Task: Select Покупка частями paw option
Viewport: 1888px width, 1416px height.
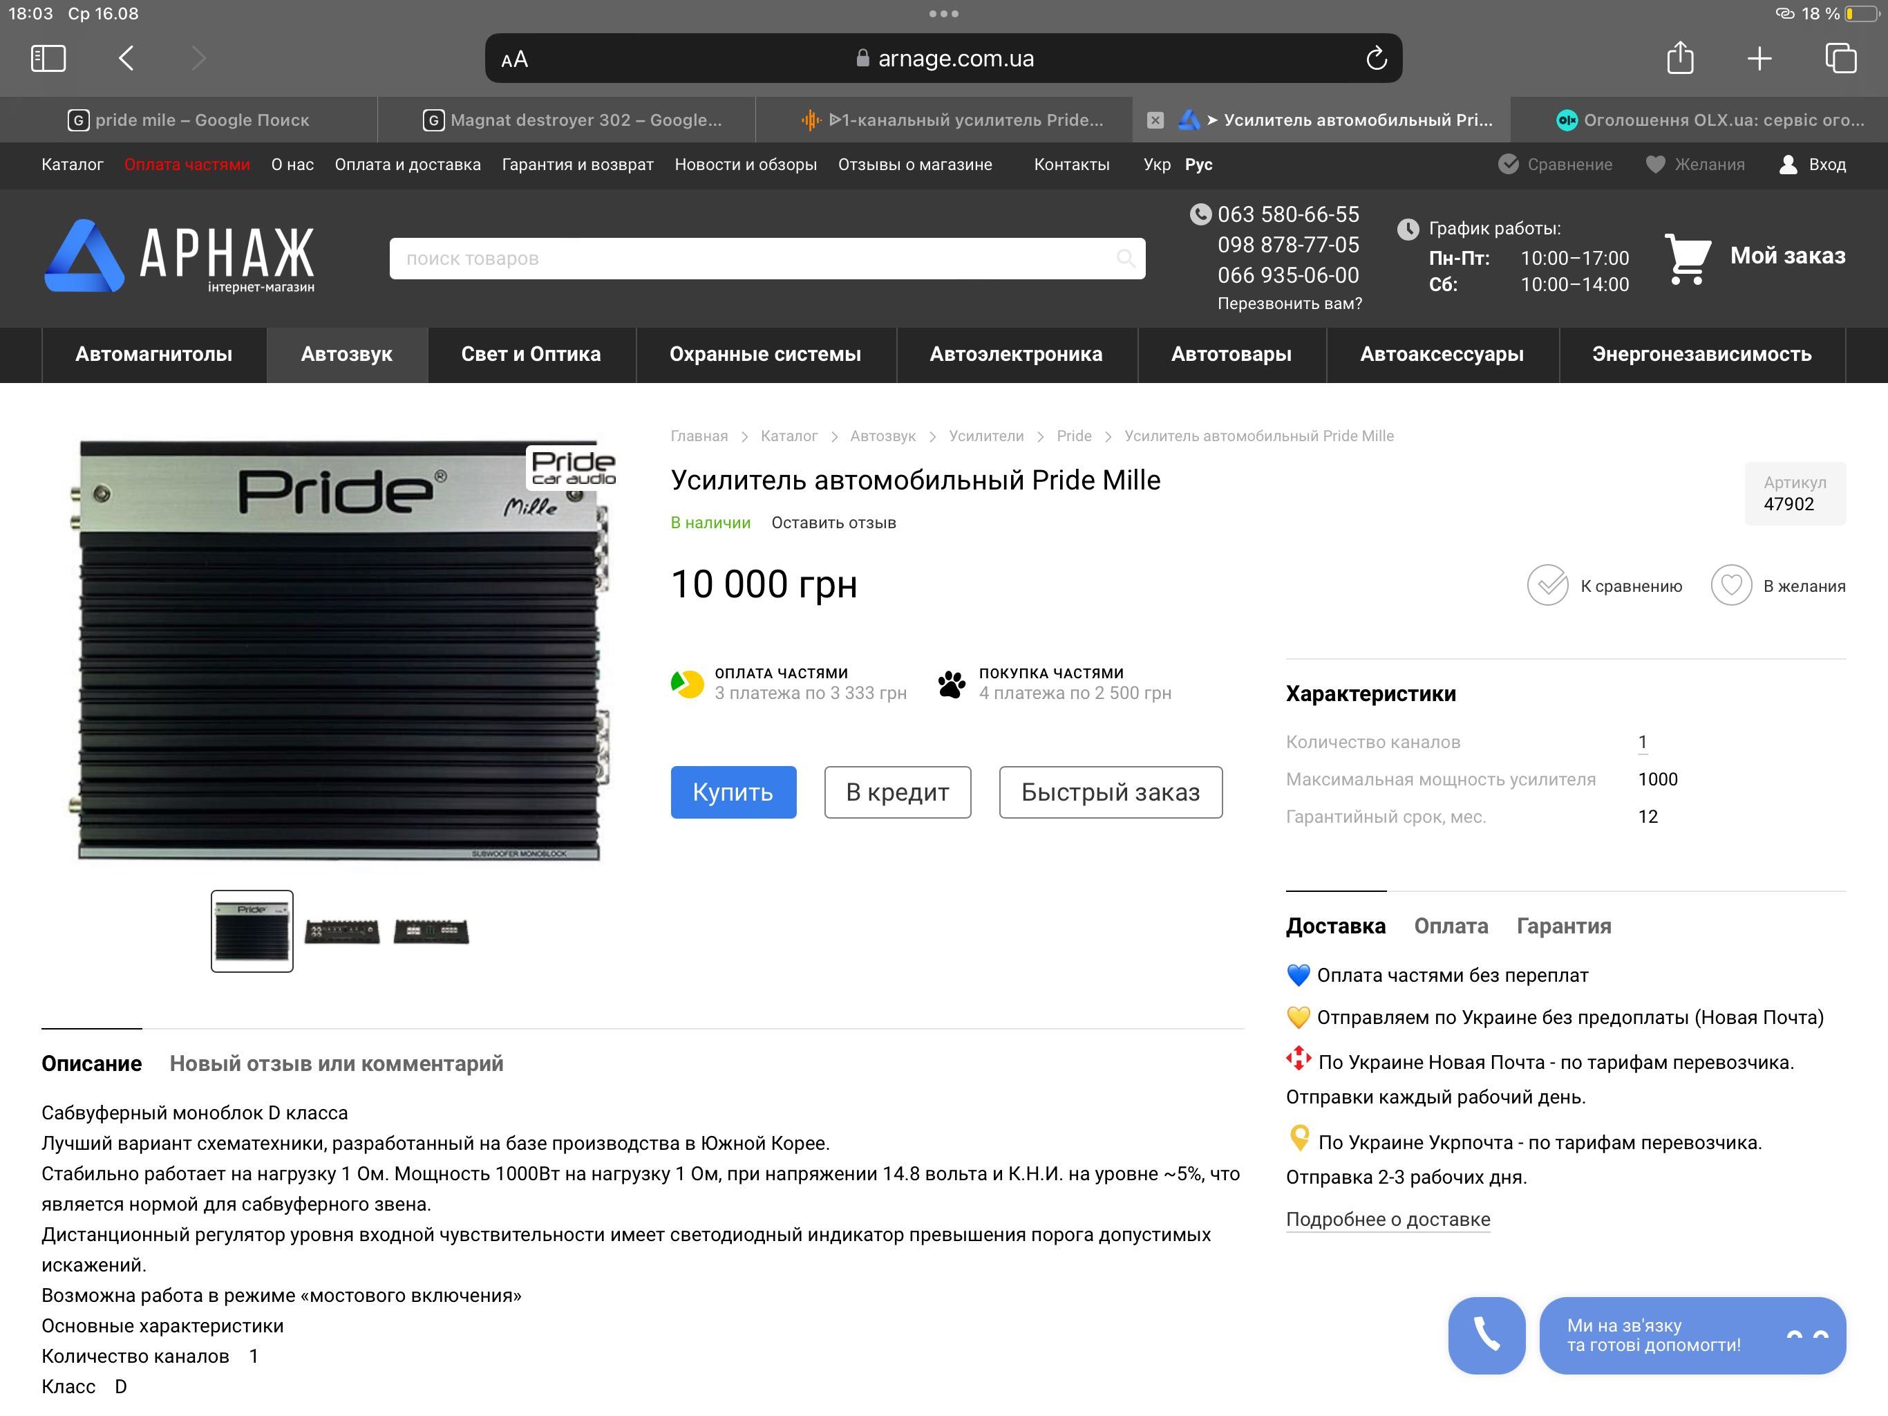Action: click(x=1054, y=684)
